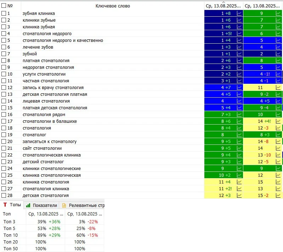283x252 pixels.
Task: Click chart icon for 'записаться к стоматологу' first column
Action: pos(239,142)
